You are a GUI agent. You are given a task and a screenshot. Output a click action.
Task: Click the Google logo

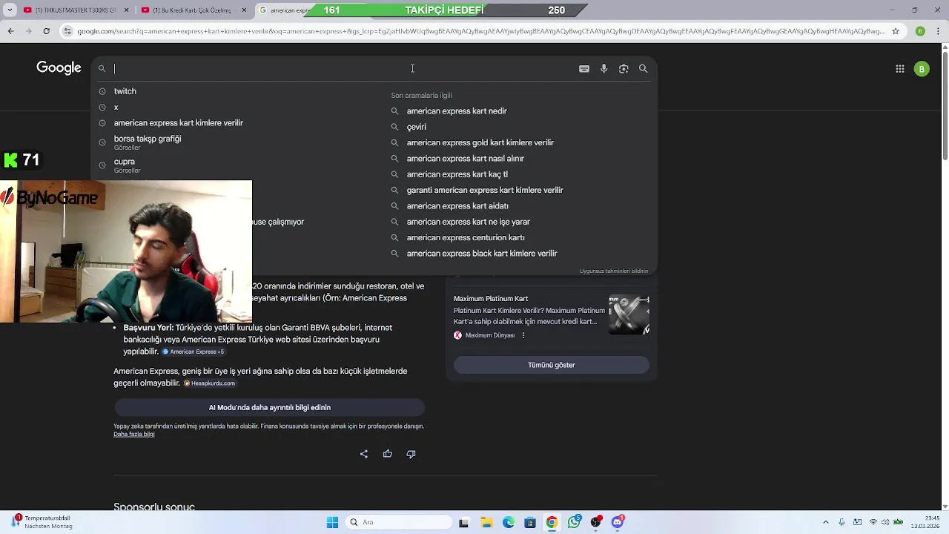59,68
